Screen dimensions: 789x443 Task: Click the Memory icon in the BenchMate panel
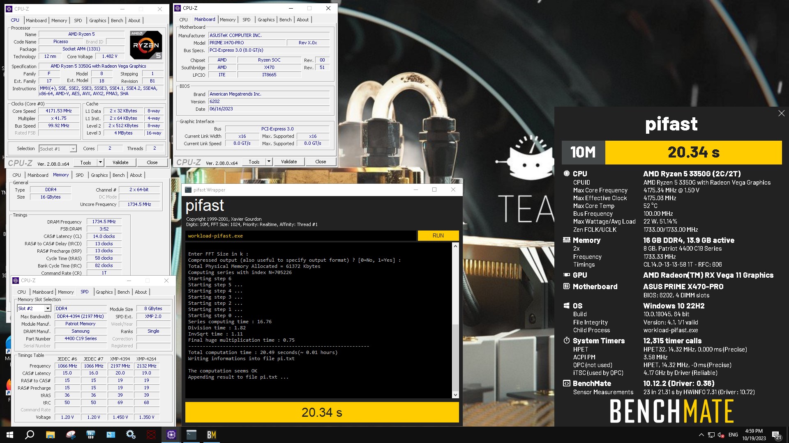pos(567,240)
